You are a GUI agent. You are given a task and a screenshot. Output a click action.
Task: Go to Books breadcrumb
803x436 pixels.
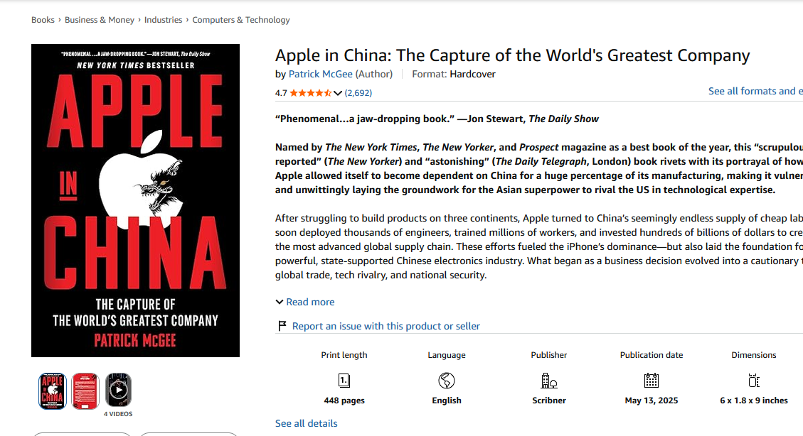click(x=43, y=20)
